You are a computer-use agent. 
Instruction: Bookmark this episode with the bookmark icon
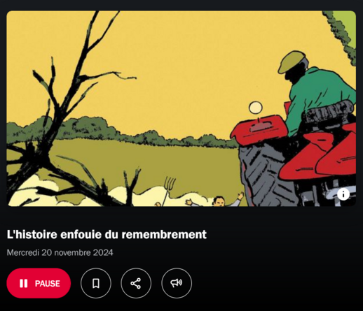coord(96,283)
